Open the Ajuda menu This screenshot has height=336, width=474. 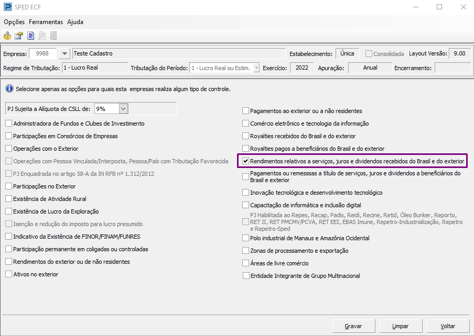coord(76,21)
